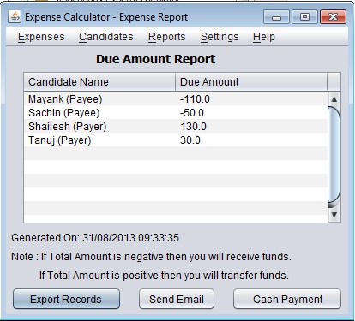
Task: Click the Java icon in title bar
Action: click(x=15, y=17)
